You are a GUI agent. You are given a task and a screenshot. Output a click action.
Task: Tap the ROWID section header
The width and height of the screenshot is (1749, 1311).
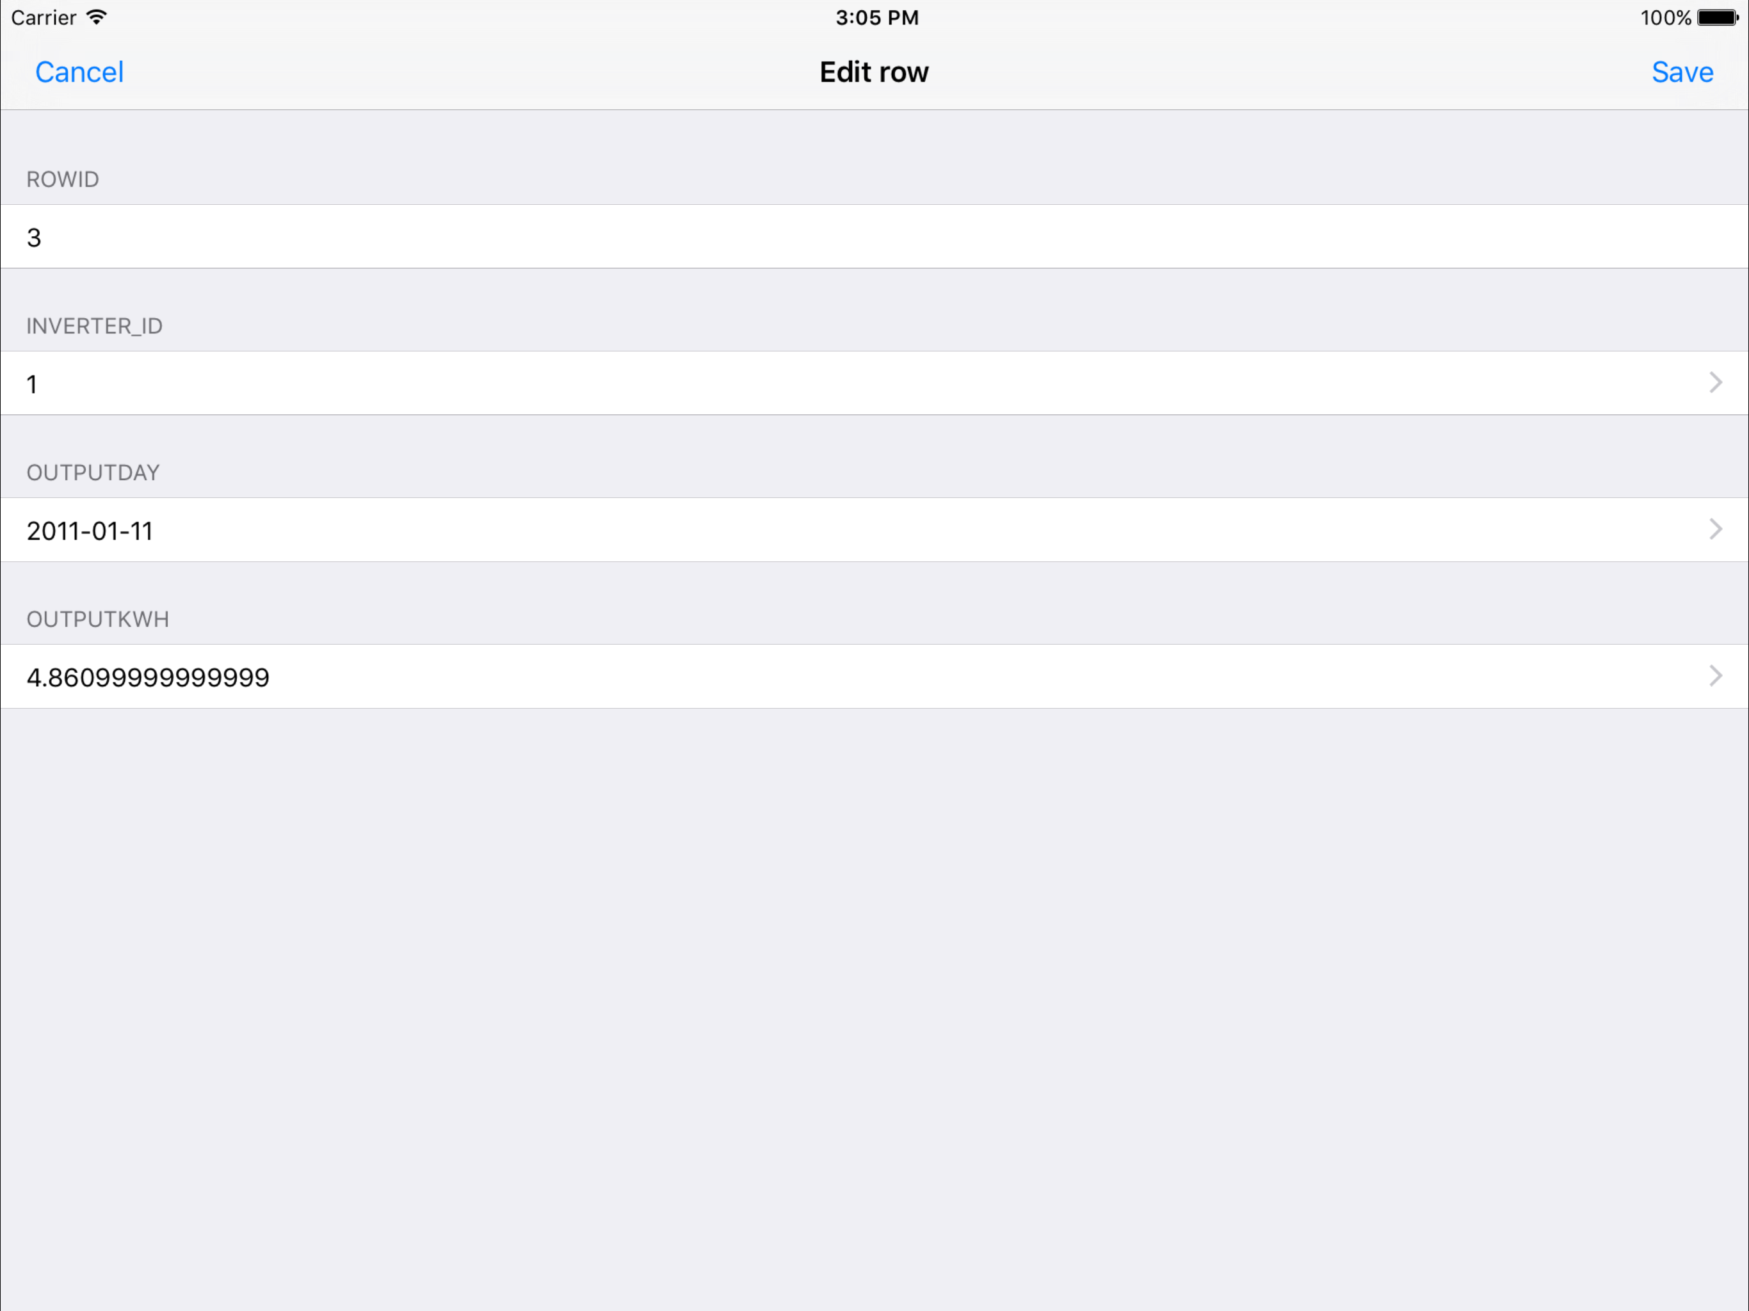pyautogui.click(x=63, y=179)
